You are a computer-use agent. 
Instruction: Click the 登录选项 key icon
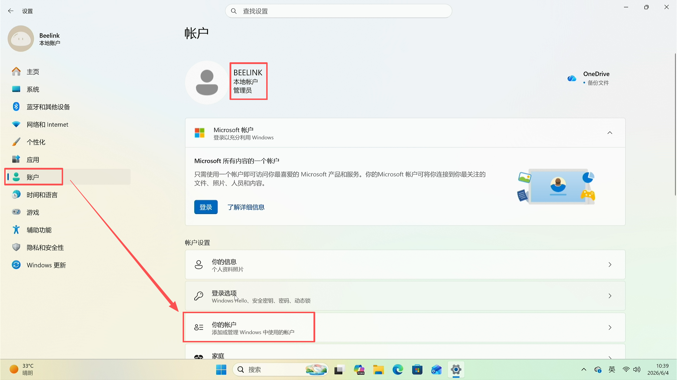(199, 296)
